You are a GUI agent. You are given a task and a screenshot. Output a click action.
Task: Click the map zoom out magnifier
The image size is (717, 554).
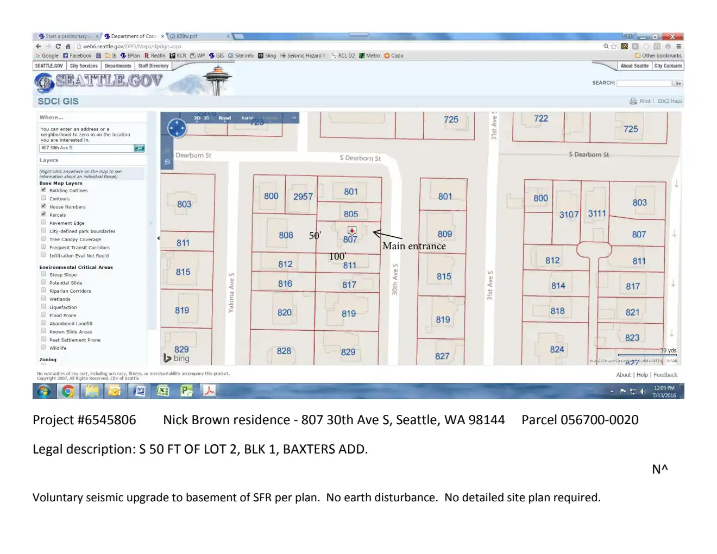pos(167,162)
